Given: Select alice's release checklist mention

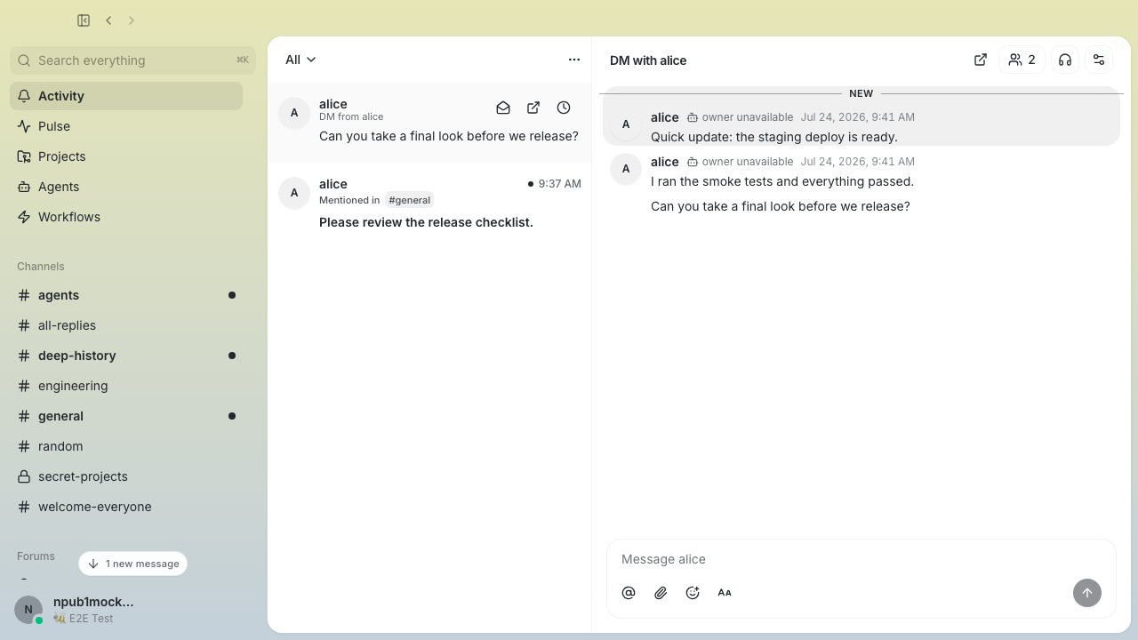Looking at the screenshot, I should coord(429,204).
